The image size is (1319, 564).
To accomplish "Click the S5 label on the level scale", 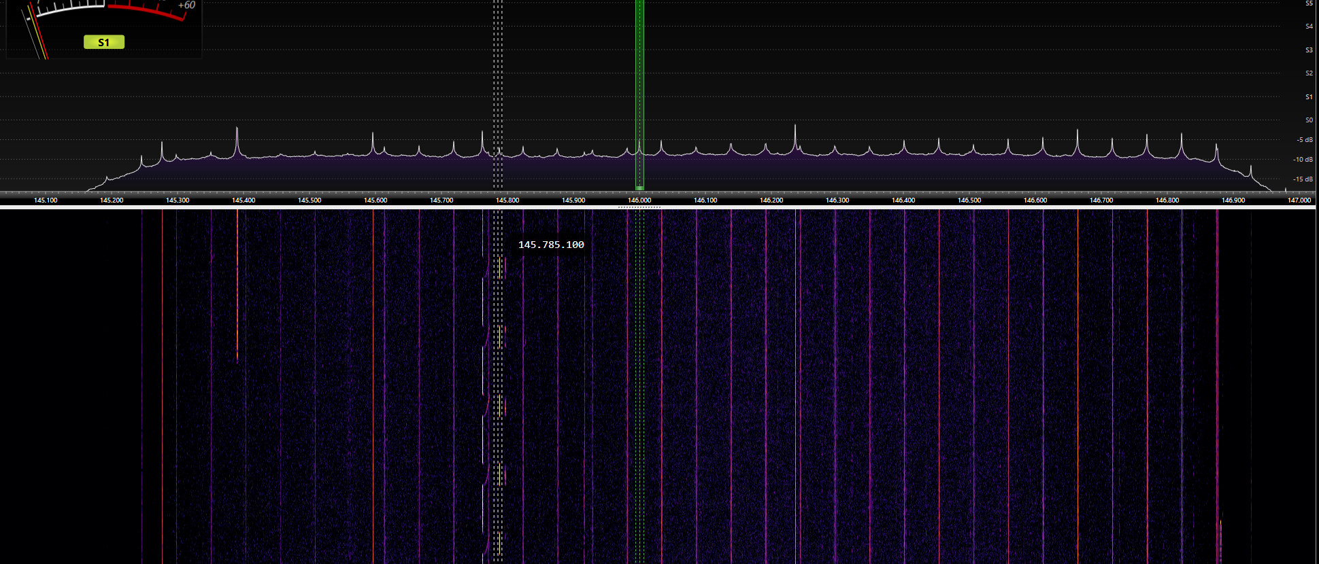I will pos(1309,3).
